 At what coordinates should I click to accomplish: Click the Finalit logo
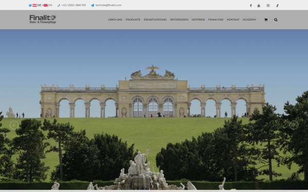pos(43,19)
